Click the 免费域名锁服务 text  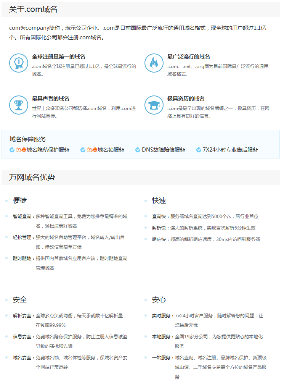click(106, 150)
